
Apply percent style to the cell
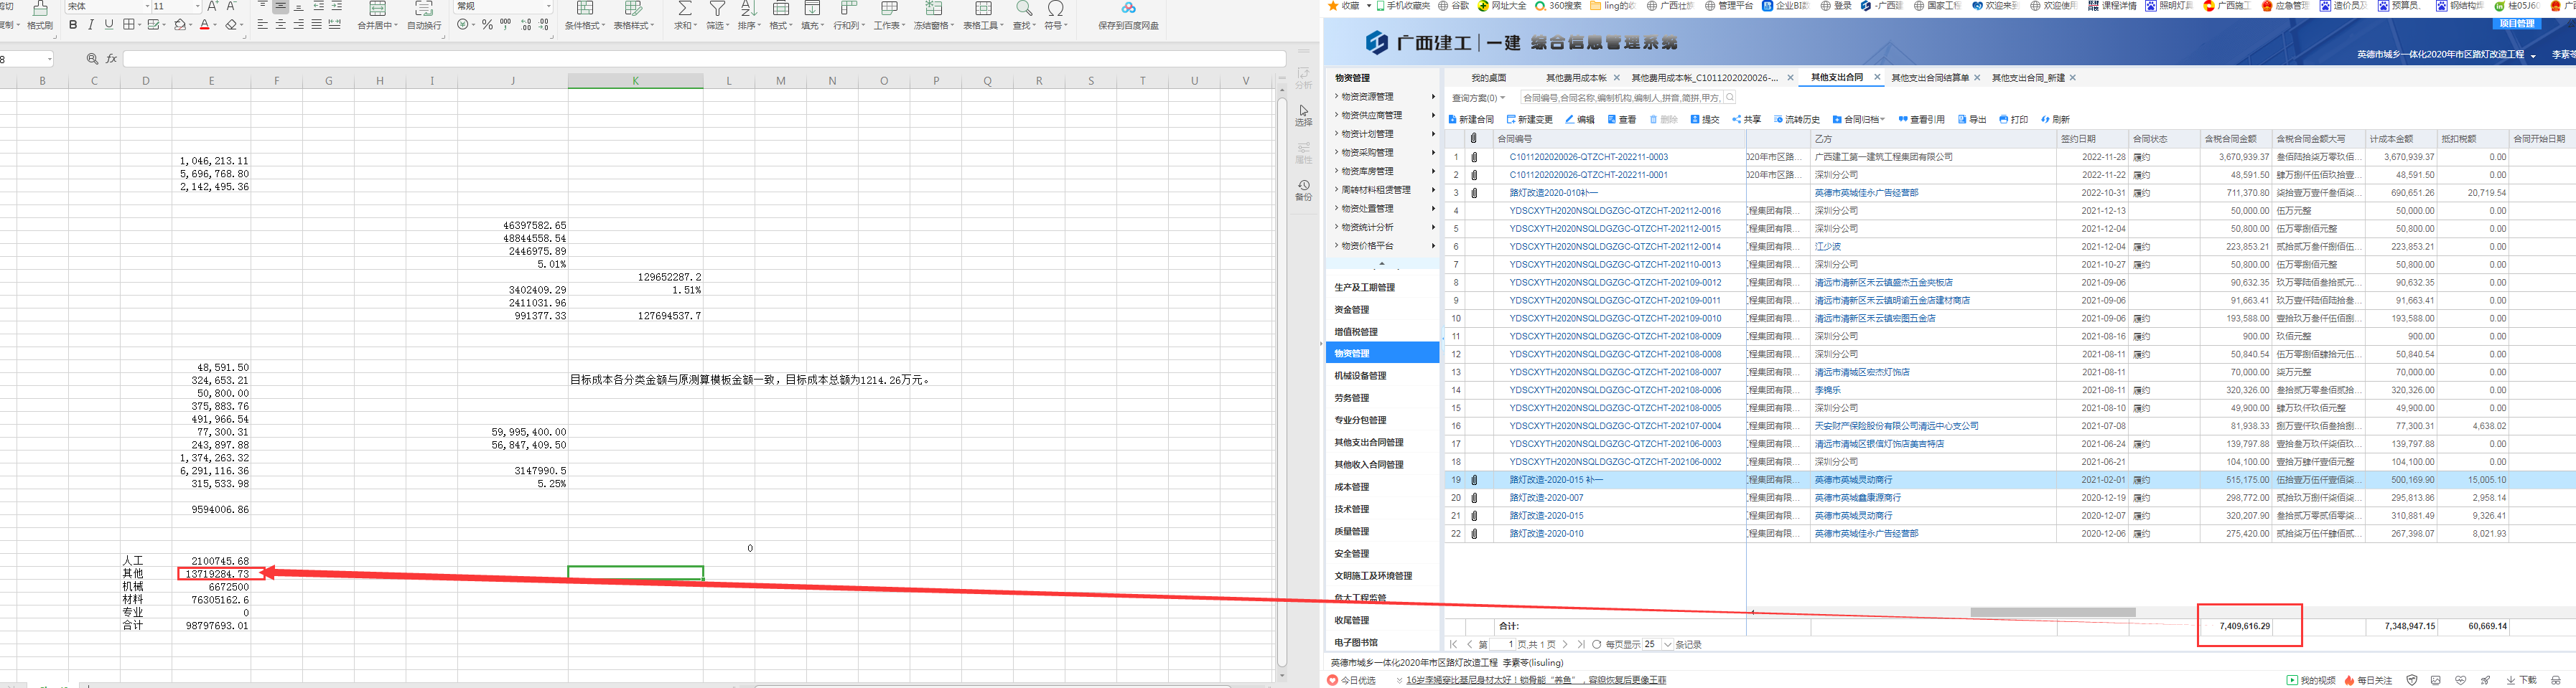pyautogui.click(x=487, y=25)
